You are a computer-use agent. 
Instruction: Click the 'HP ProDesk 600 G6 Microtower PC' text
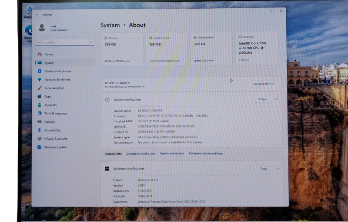click(x=125, y=87)
